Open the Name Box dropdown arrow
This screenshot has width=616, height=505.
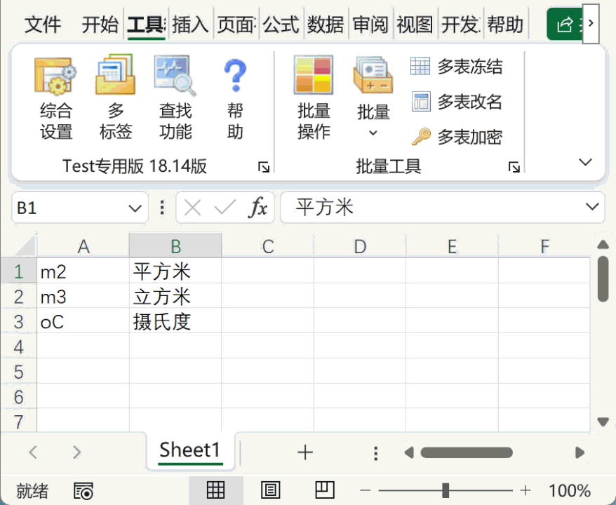(x=135, y=208)
